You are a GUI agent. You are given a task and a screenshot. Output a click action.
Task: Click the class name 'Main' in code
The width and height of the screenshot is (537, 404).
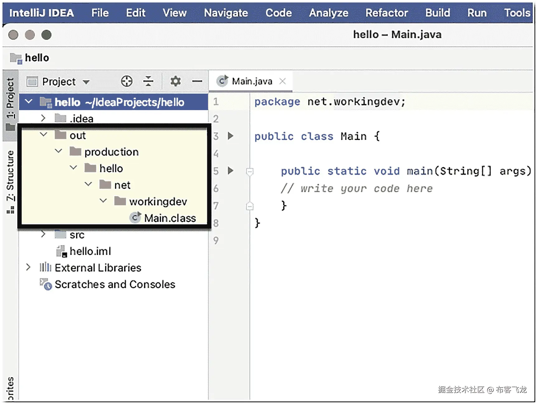[353, 136]
